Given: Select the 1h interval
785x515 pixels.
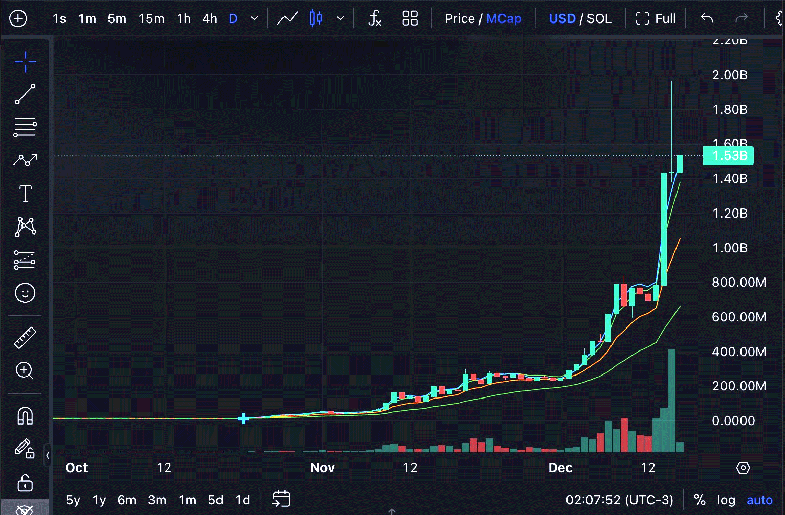Looking at the screenshot, I should [184, 19].
